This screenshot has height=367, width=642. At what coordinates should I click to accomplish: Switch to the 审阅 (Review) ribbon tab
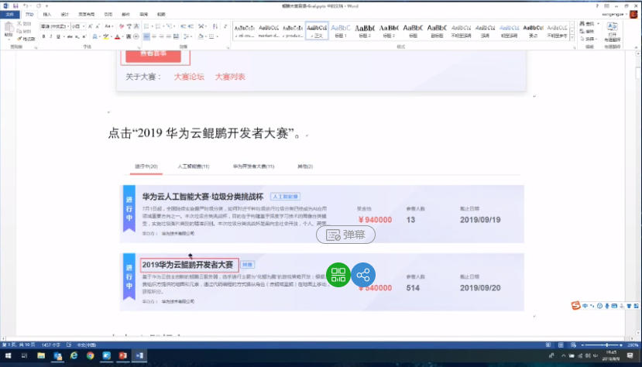[143, 14]
